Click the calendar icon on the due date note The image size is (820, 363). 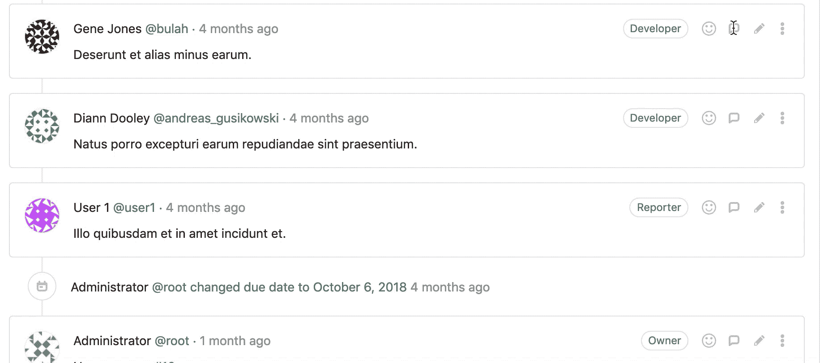[x=42, y=287]
